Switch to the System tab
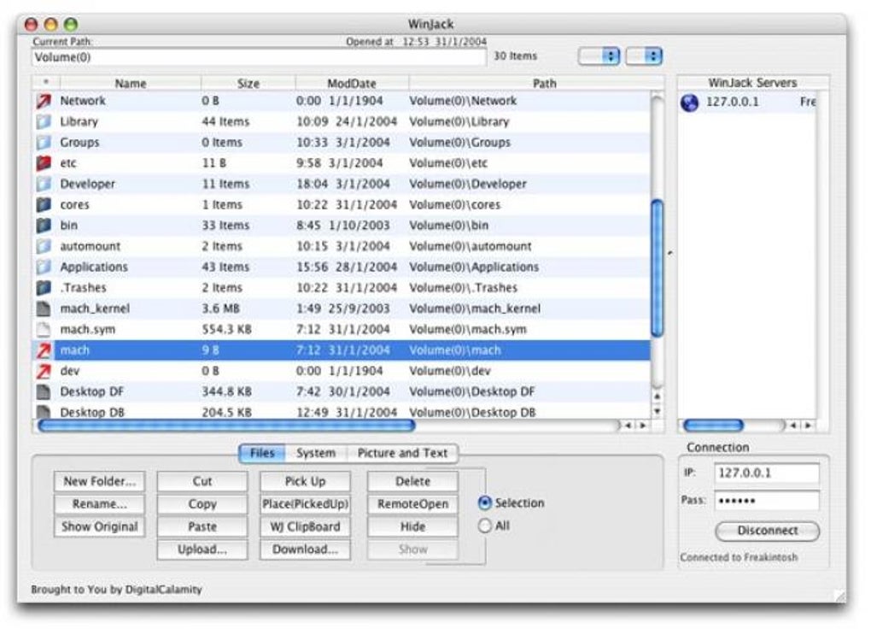871x629 pixels. click(x=316, y=453)
